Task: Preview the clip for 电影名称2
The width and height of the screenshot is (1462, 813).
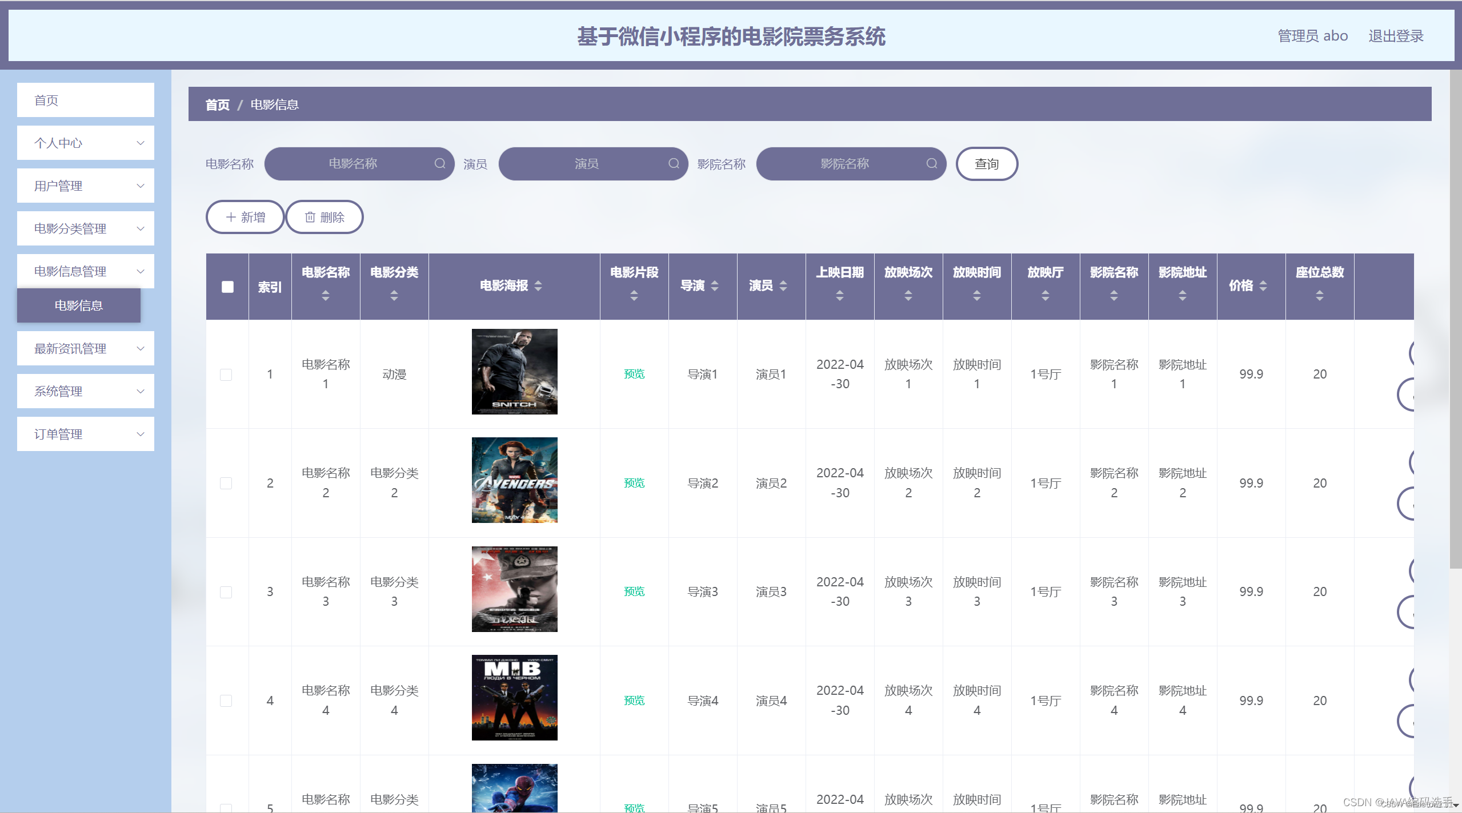Action: coord(634,483)
